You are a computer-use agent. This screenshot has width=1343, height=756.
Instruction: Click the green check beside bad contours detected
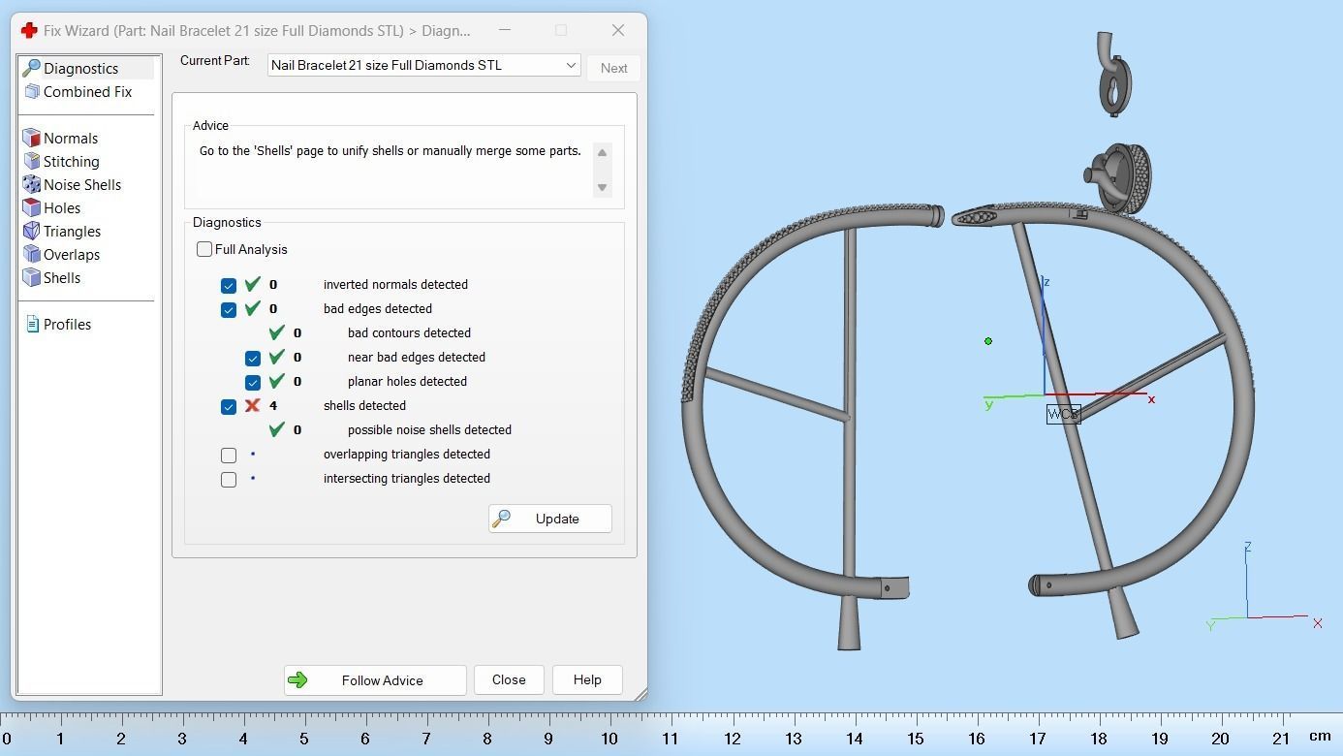coord(276,332)
